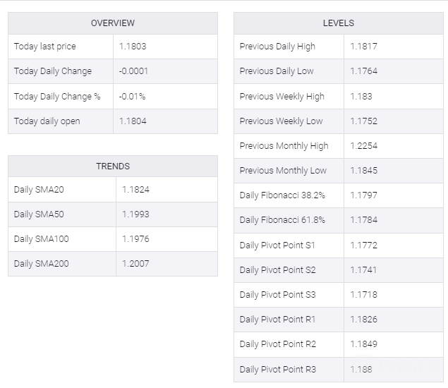Click the Daily Pivot Point R3 label
The image size is (448, 388).
(x=278, y=369)
